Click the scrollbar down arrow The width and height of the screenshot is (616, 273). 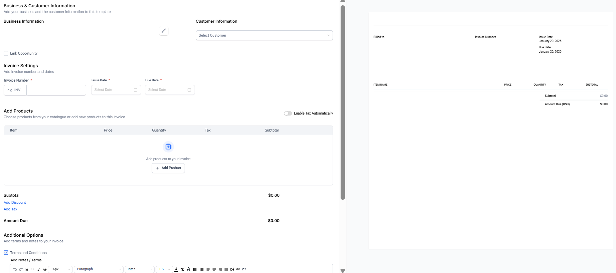click(343, 271)
